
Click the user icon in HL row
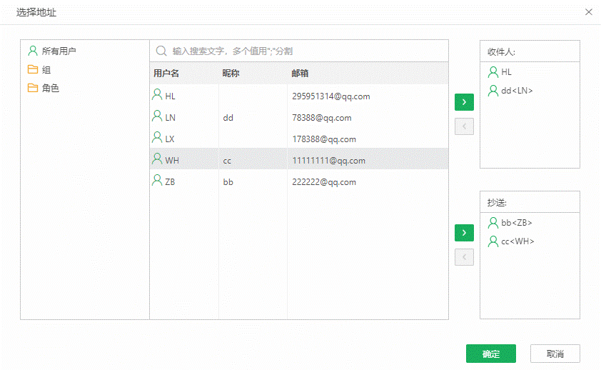click(x=157, y=94)
